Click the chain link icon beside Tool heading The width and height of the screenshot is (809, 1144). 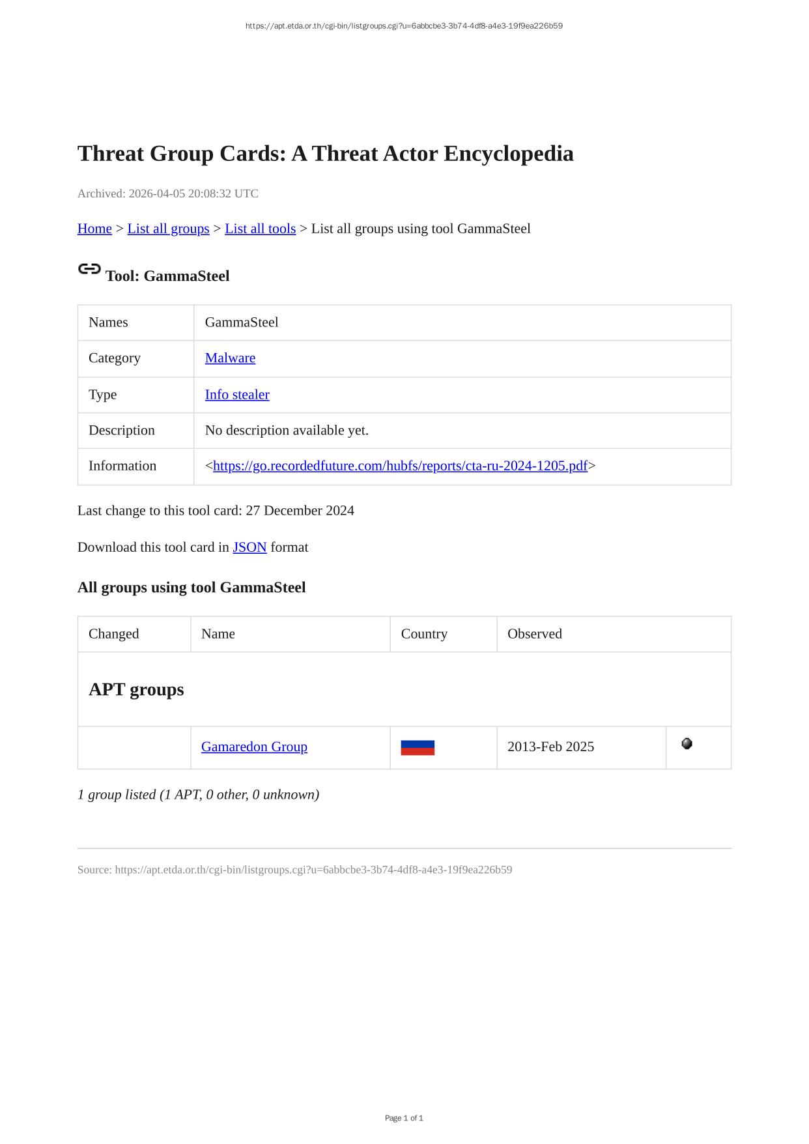[89, 269]
